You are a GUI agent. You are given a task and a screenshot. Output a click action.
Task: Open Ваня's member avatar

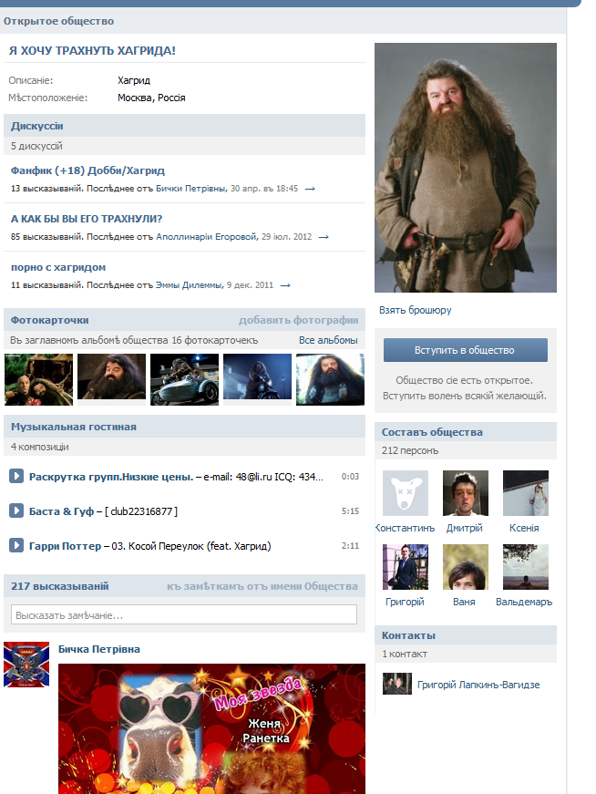tap(466, 567)
